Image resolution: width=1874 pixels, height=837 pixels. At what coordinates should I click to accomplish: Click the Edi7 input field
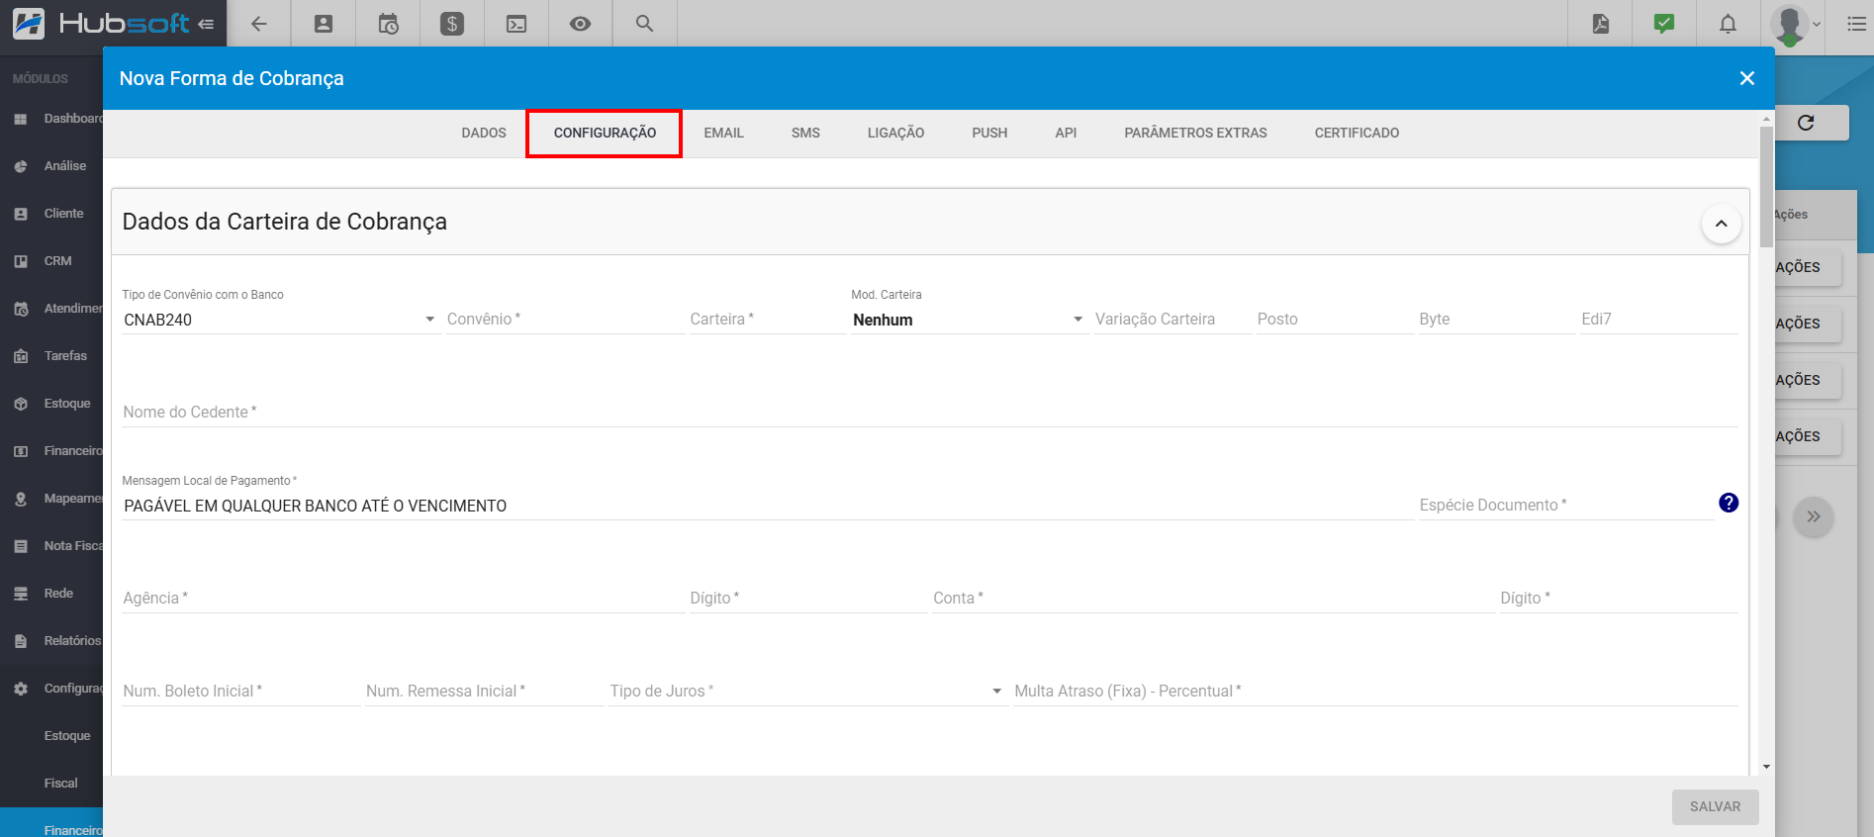(x=1659, y=320)
